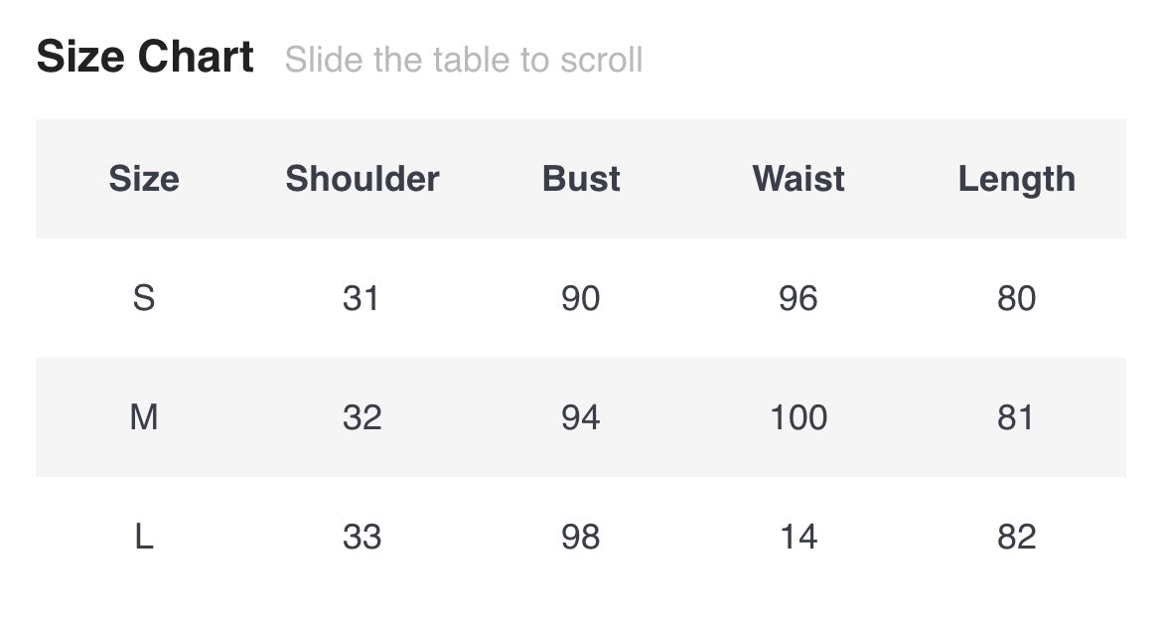1162x632 pixels.
Task: Select bust value 94 in M row
Action: pos(581,417)
